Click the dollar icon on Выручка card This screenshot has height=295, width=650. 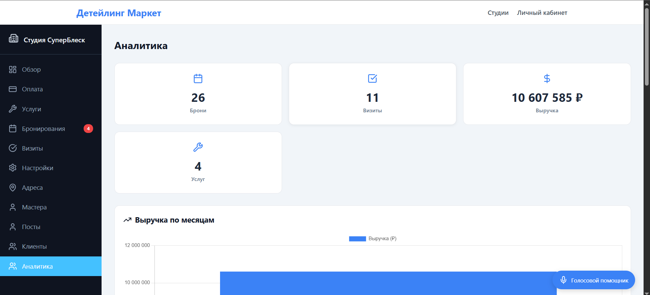click(x=547, y=78)
